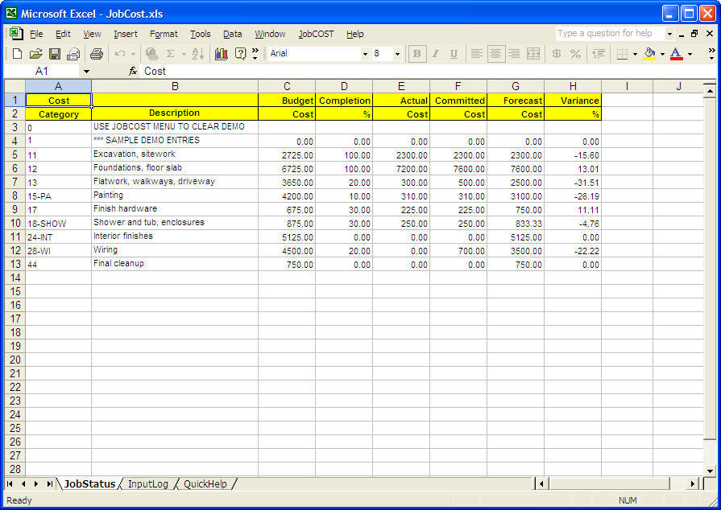Jump to last sheet tab arrow
This screenshot has height=510, width=721.
click(50, 483)
